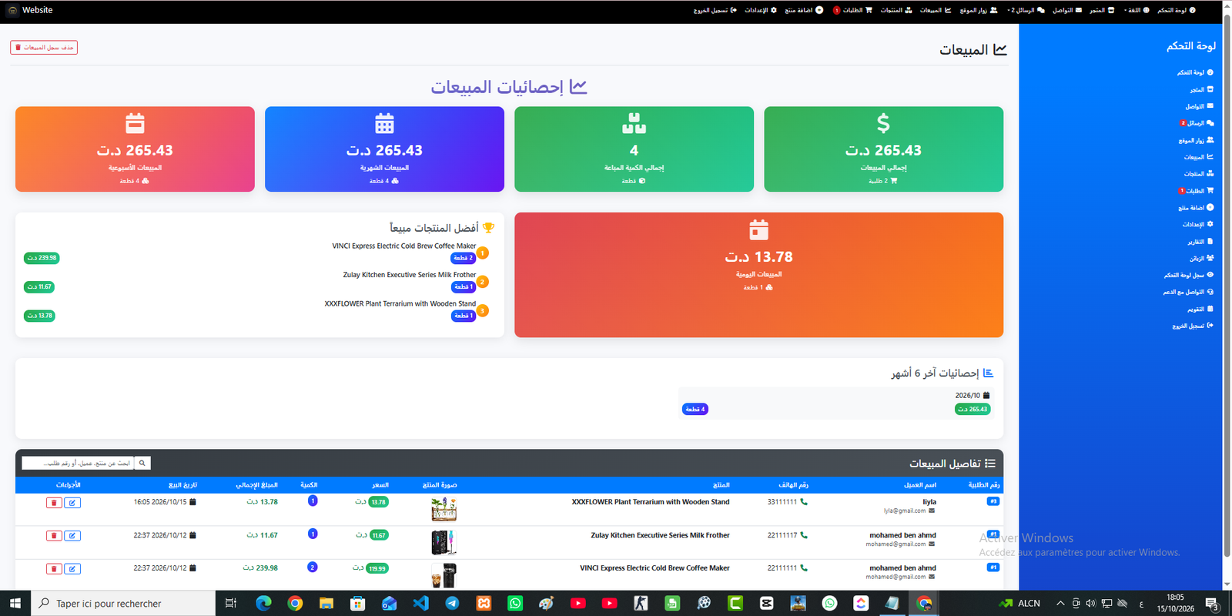
Task: Open زوار الموقع in the top navigation bar
Action: (x=979, y=10)
